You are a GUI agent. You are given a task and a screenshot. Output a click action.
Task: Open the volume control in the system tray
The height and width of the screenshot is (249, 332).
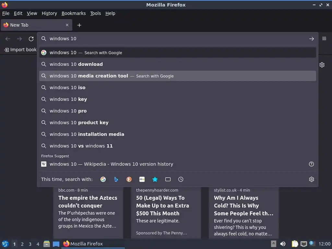coord(283,244)
